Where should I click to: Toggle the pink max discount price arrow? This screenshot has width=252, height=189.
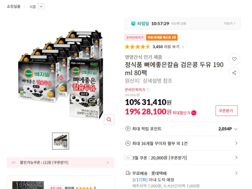coord(194,113)
